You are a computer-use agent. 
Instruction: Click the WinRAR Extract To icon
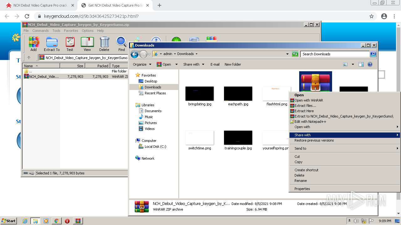pyautogui.click(x=52, y=44)
